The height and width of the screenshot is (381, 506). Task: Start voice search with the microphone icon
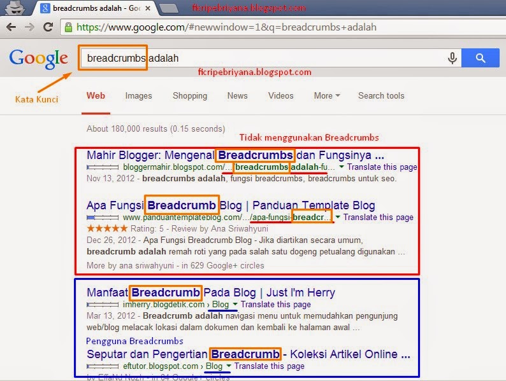pos(452,58)
